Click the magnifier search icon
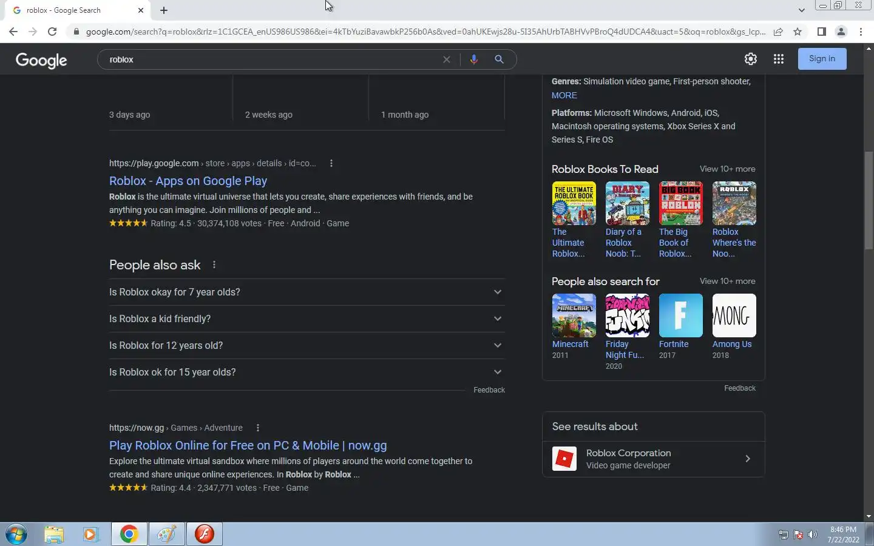Screen dimensions: 874x546 [499, 59]
